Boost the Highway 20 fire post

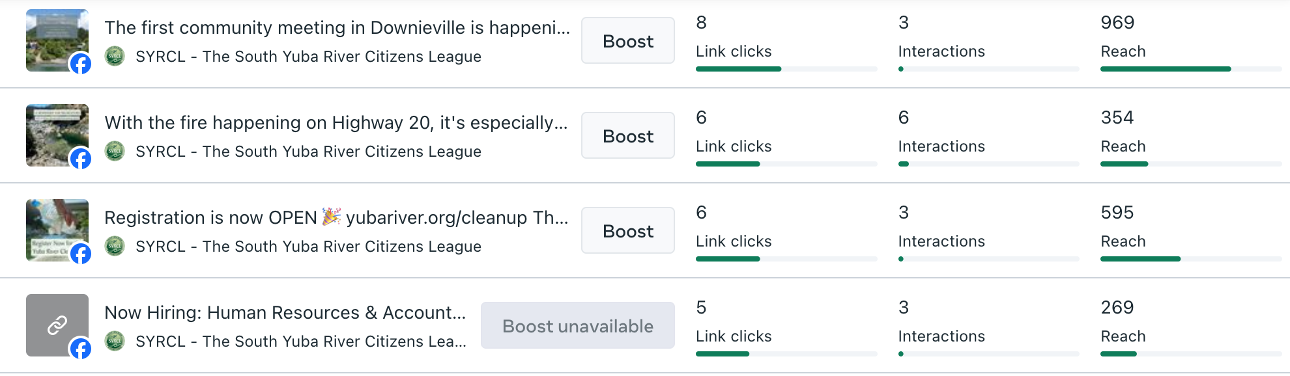coord(627,136)
